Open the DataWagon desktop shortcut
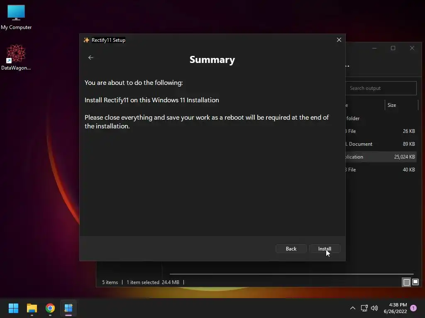 [16, 57]
